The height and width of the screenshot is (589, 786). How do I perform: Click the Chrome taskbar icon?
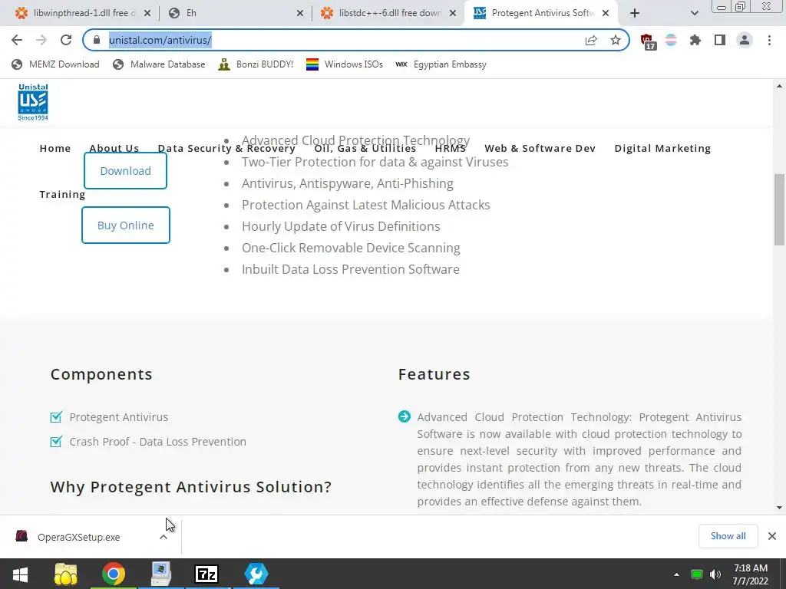point(114,574)
